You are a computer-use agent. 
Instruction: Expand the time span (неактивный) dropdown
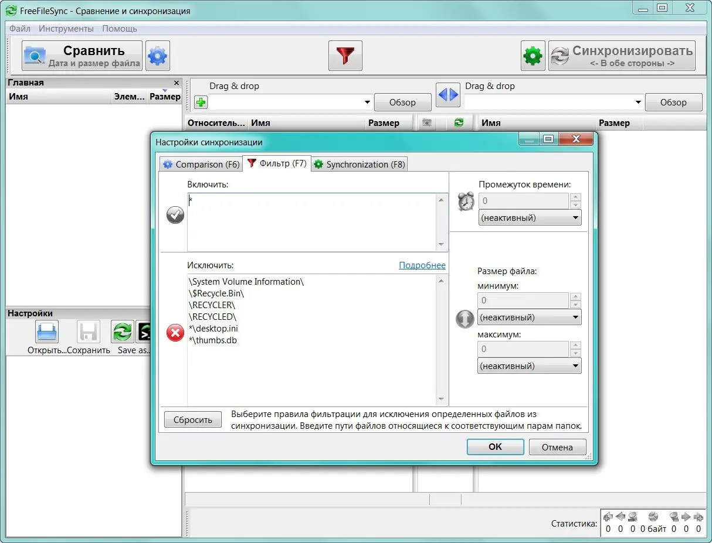point(530,218)
